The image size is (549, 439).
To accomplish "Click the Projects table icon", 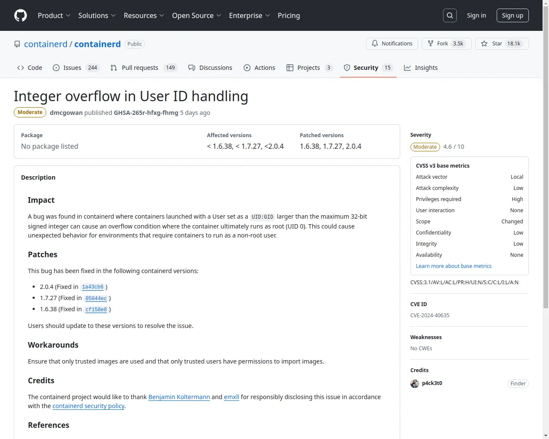I will (290, 68).
